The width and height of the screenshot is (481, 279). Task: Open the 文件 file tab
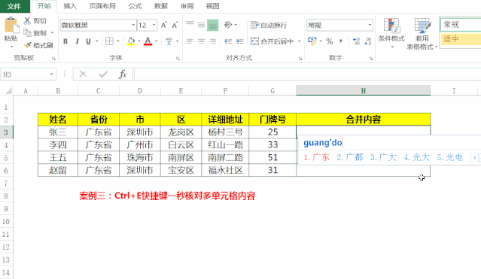click(14, 6)
